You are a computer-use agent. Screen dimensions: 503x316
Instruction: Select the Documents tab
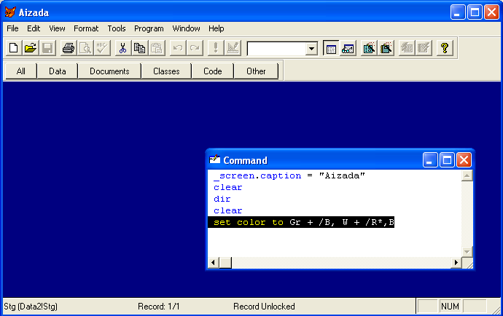pyautogui.click(x=109, y=71)
